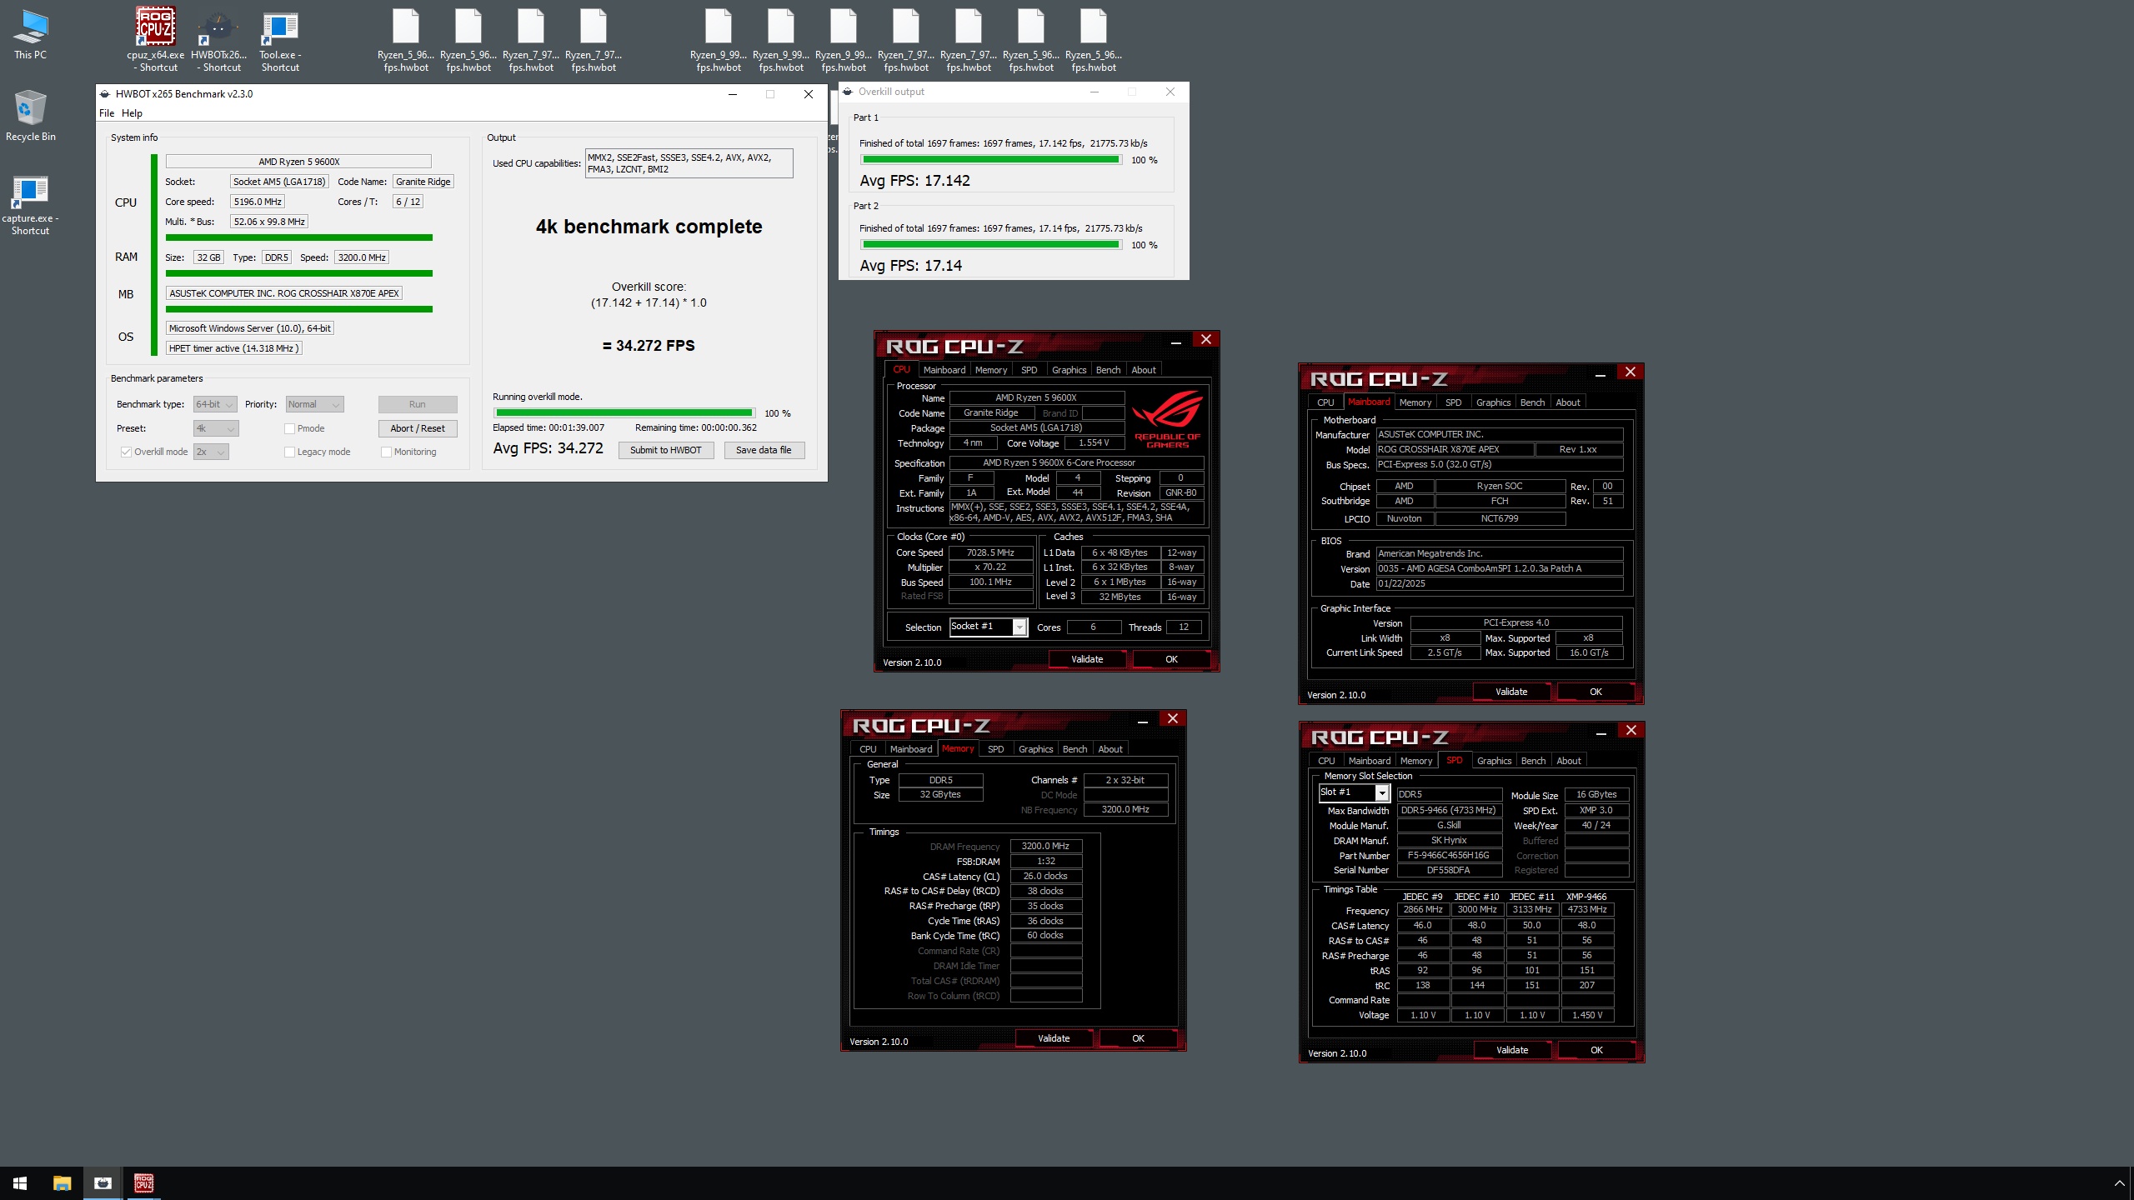Viewport: 2134px width, 1200px height.
Task: Open the Preset 4k dropdown
Action: click(x=216, y=429)
